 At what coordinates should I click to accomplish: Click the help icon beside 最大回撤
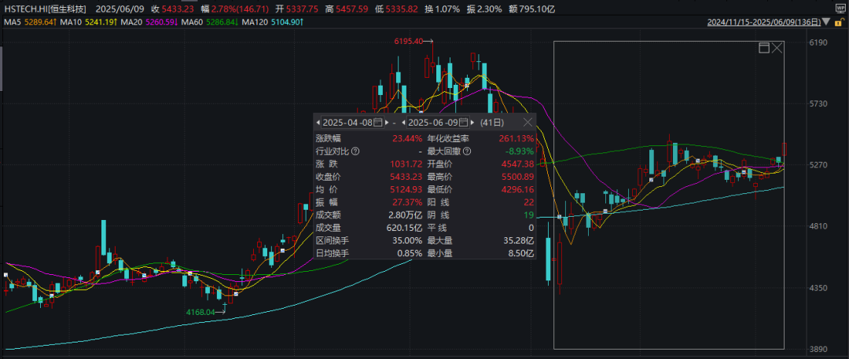point(467,151)
